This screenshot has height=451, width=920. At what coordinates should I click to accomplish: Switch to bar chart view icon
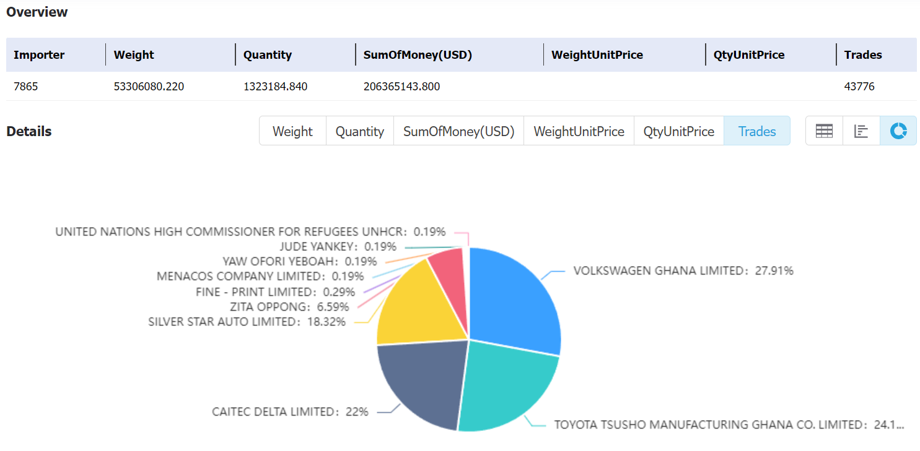861,131
